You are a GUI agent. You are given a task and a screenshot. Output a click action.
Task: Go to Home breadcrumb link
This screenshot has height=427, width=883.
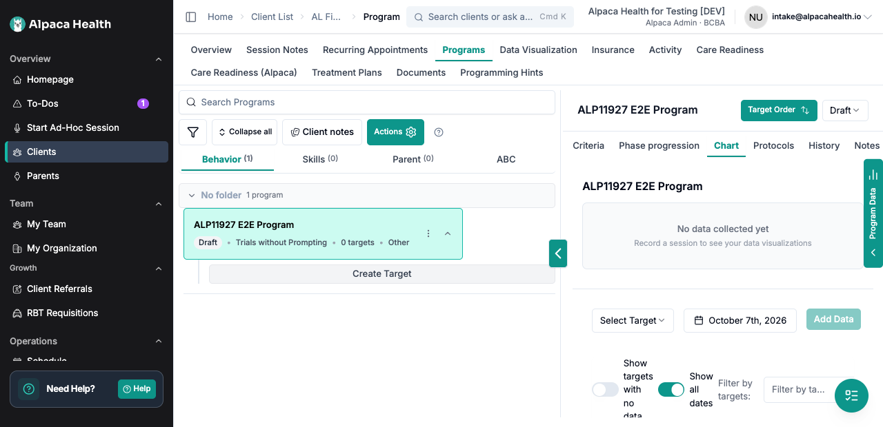tap(220, 17)
